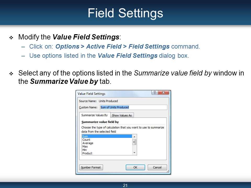Screen dimensions: 251x188
Task: Open the Number Format button
Action: [91, 167]
